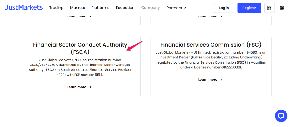Click Learn more under FSC

(x=207, y=80)
